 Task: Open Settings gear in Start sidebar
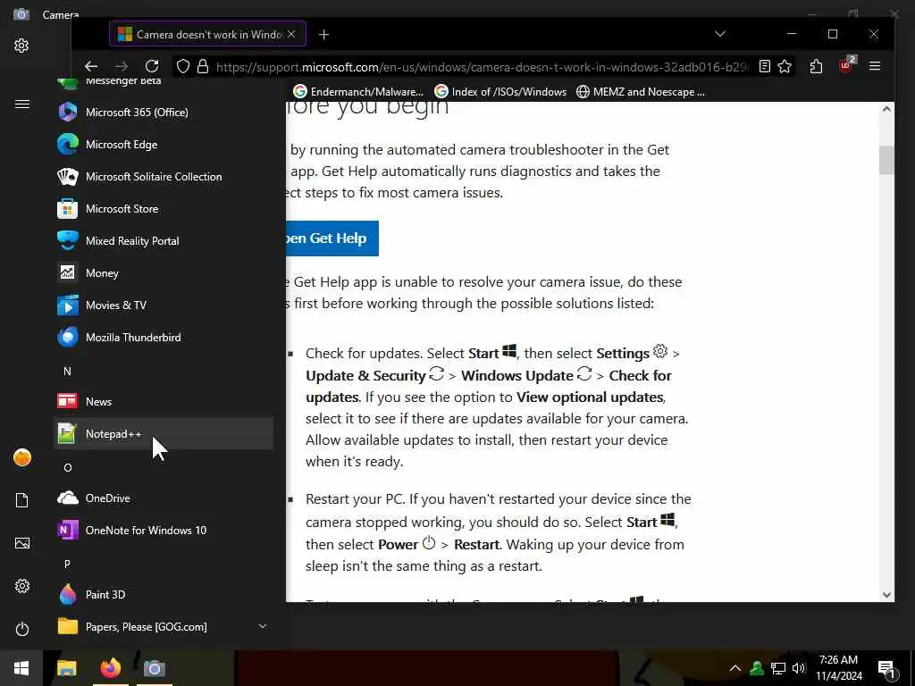[x=22, y=586]
